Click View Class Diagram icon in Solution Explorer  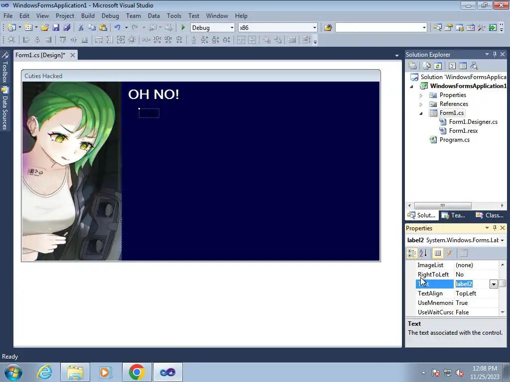tap(474, 66)
